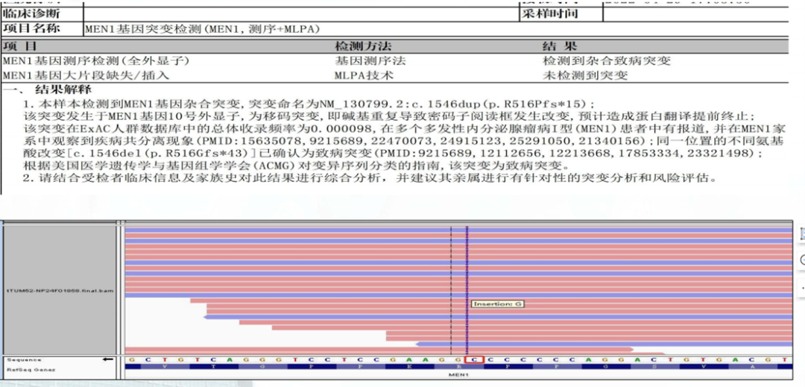Click the 临床诊断 field label
805x387 pixels.
click(32, 13)
